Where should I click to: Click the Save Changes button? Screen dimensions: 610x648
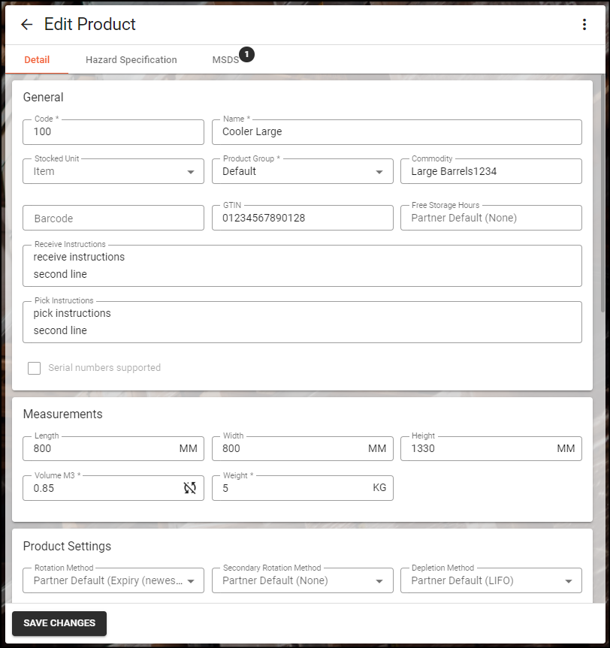[59, 623]
